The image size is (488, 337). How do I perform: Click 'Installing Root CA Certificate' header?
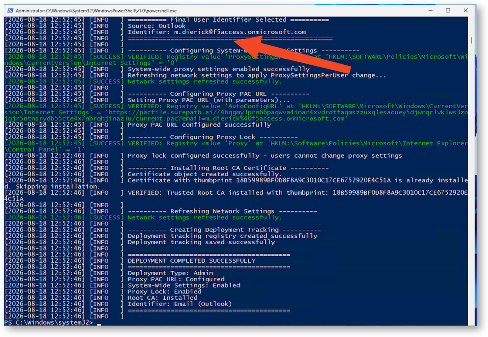(x=228, y=168)
